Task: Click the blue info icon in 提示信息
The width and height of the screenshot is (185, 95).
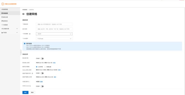Action: tap(25, 44)
